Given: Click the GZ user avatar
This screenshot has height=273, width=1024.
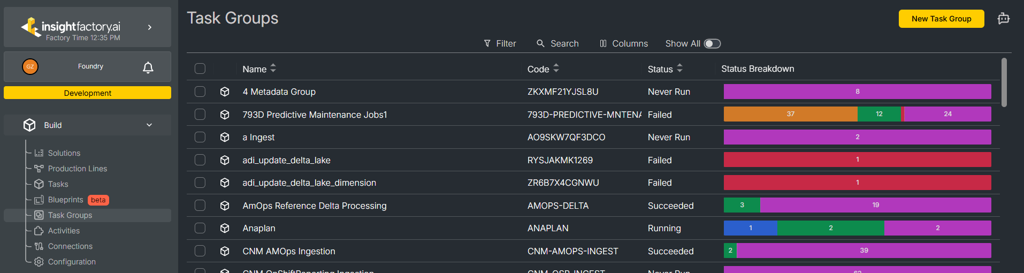Looking at the screenshot, I should click(x=30, y=66).
